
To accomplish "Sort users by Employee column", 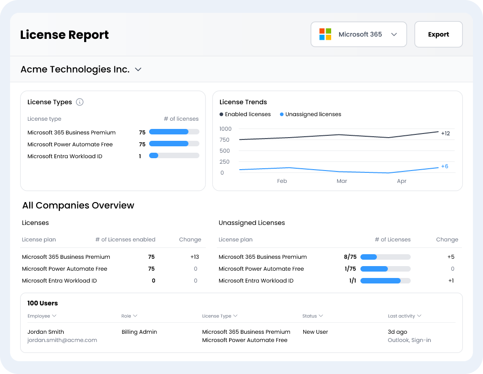I will [x=42, y=316].
